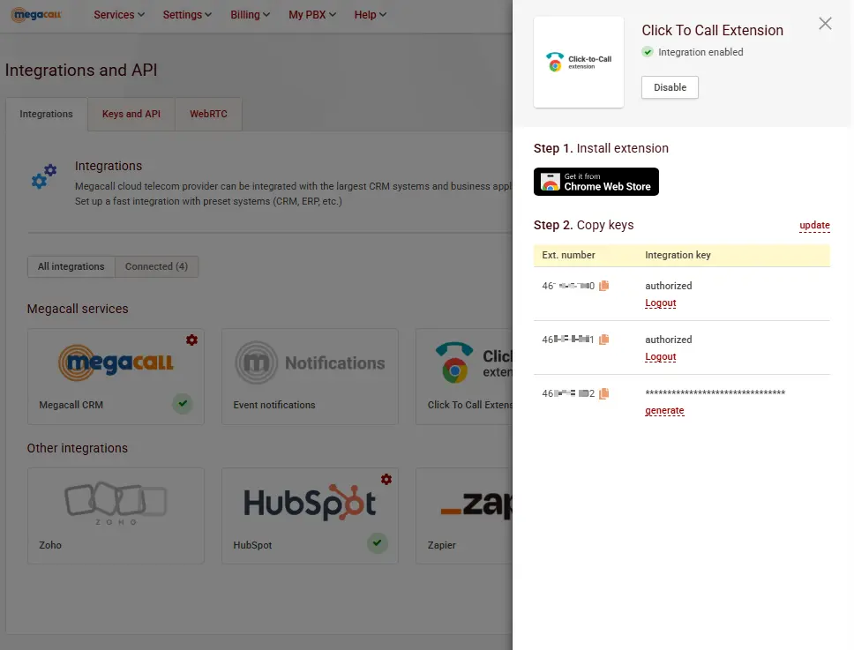Open Click To Call Extension card
The width and height of the screenshot is (854, 650).
(464, 377)
